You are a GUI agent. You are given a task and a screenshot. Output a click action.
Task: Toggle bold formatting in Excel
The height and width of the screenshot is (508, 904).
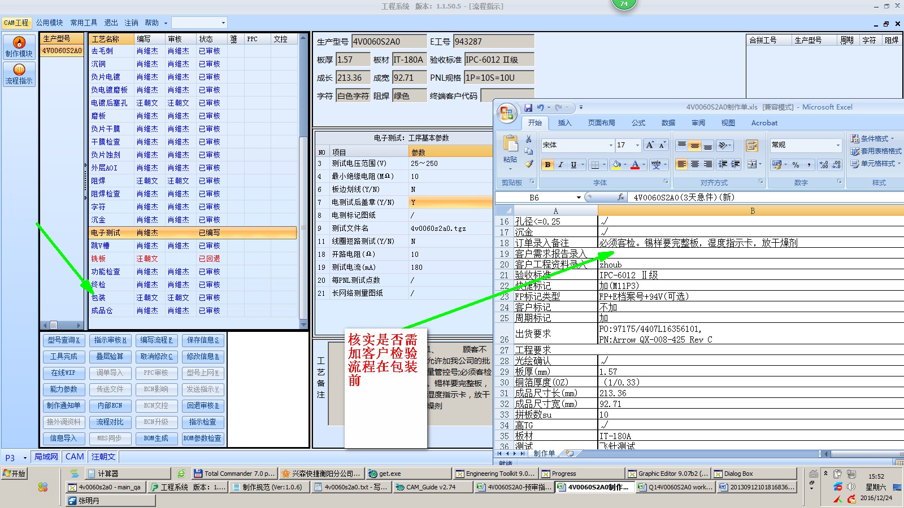tap(547, 164)
